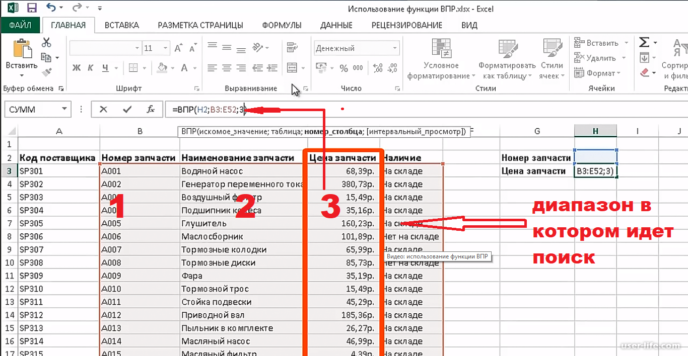Toggle bold (Ж) formatting
This screenshot has height=356, width=688.
77,68
